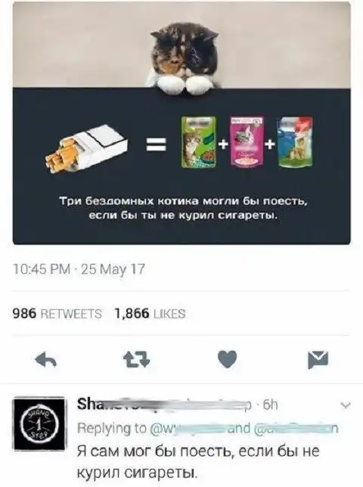Retweet using the retweet arrows icon
The width and height of the screenshot is (363, 487).
coord(137,360)
